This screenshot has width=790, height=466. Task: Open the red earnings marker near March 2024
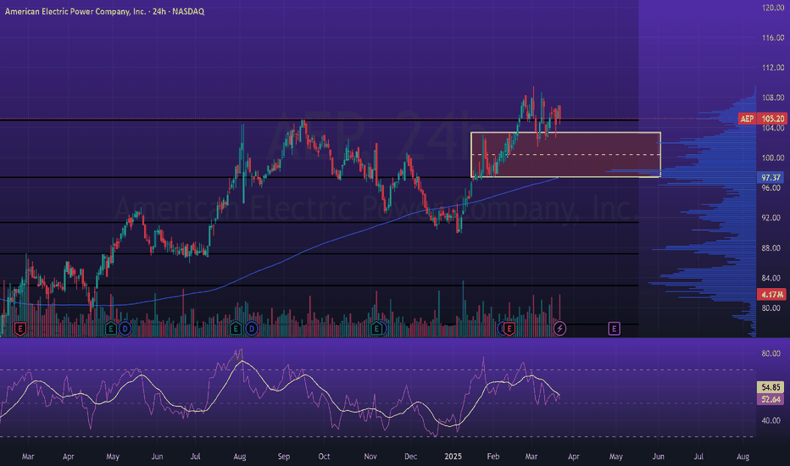[x=19, y=330]
